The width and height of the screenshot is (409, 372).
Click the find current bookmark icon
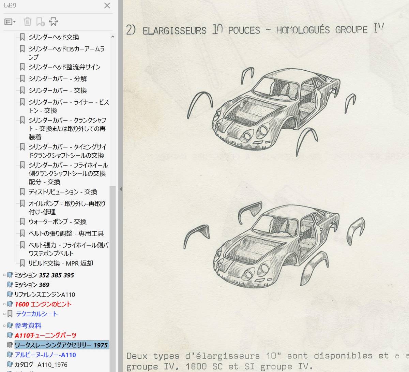pyautogui.click(x=54, y=22)
